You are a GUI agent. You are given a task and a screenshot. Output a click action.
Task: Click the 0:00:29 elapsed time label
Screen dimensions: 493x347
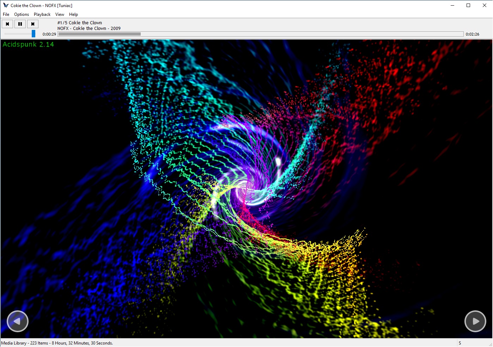coord(49,34)
